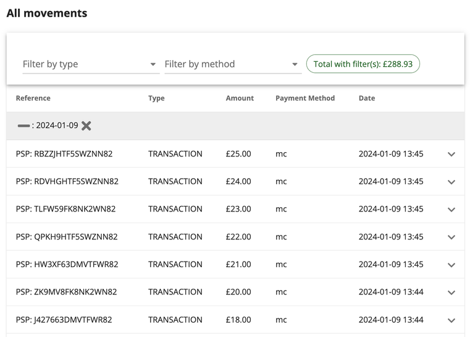Remove the 2024-01-09 date group filter
The image size is (470, 337).
click(86, 126)
